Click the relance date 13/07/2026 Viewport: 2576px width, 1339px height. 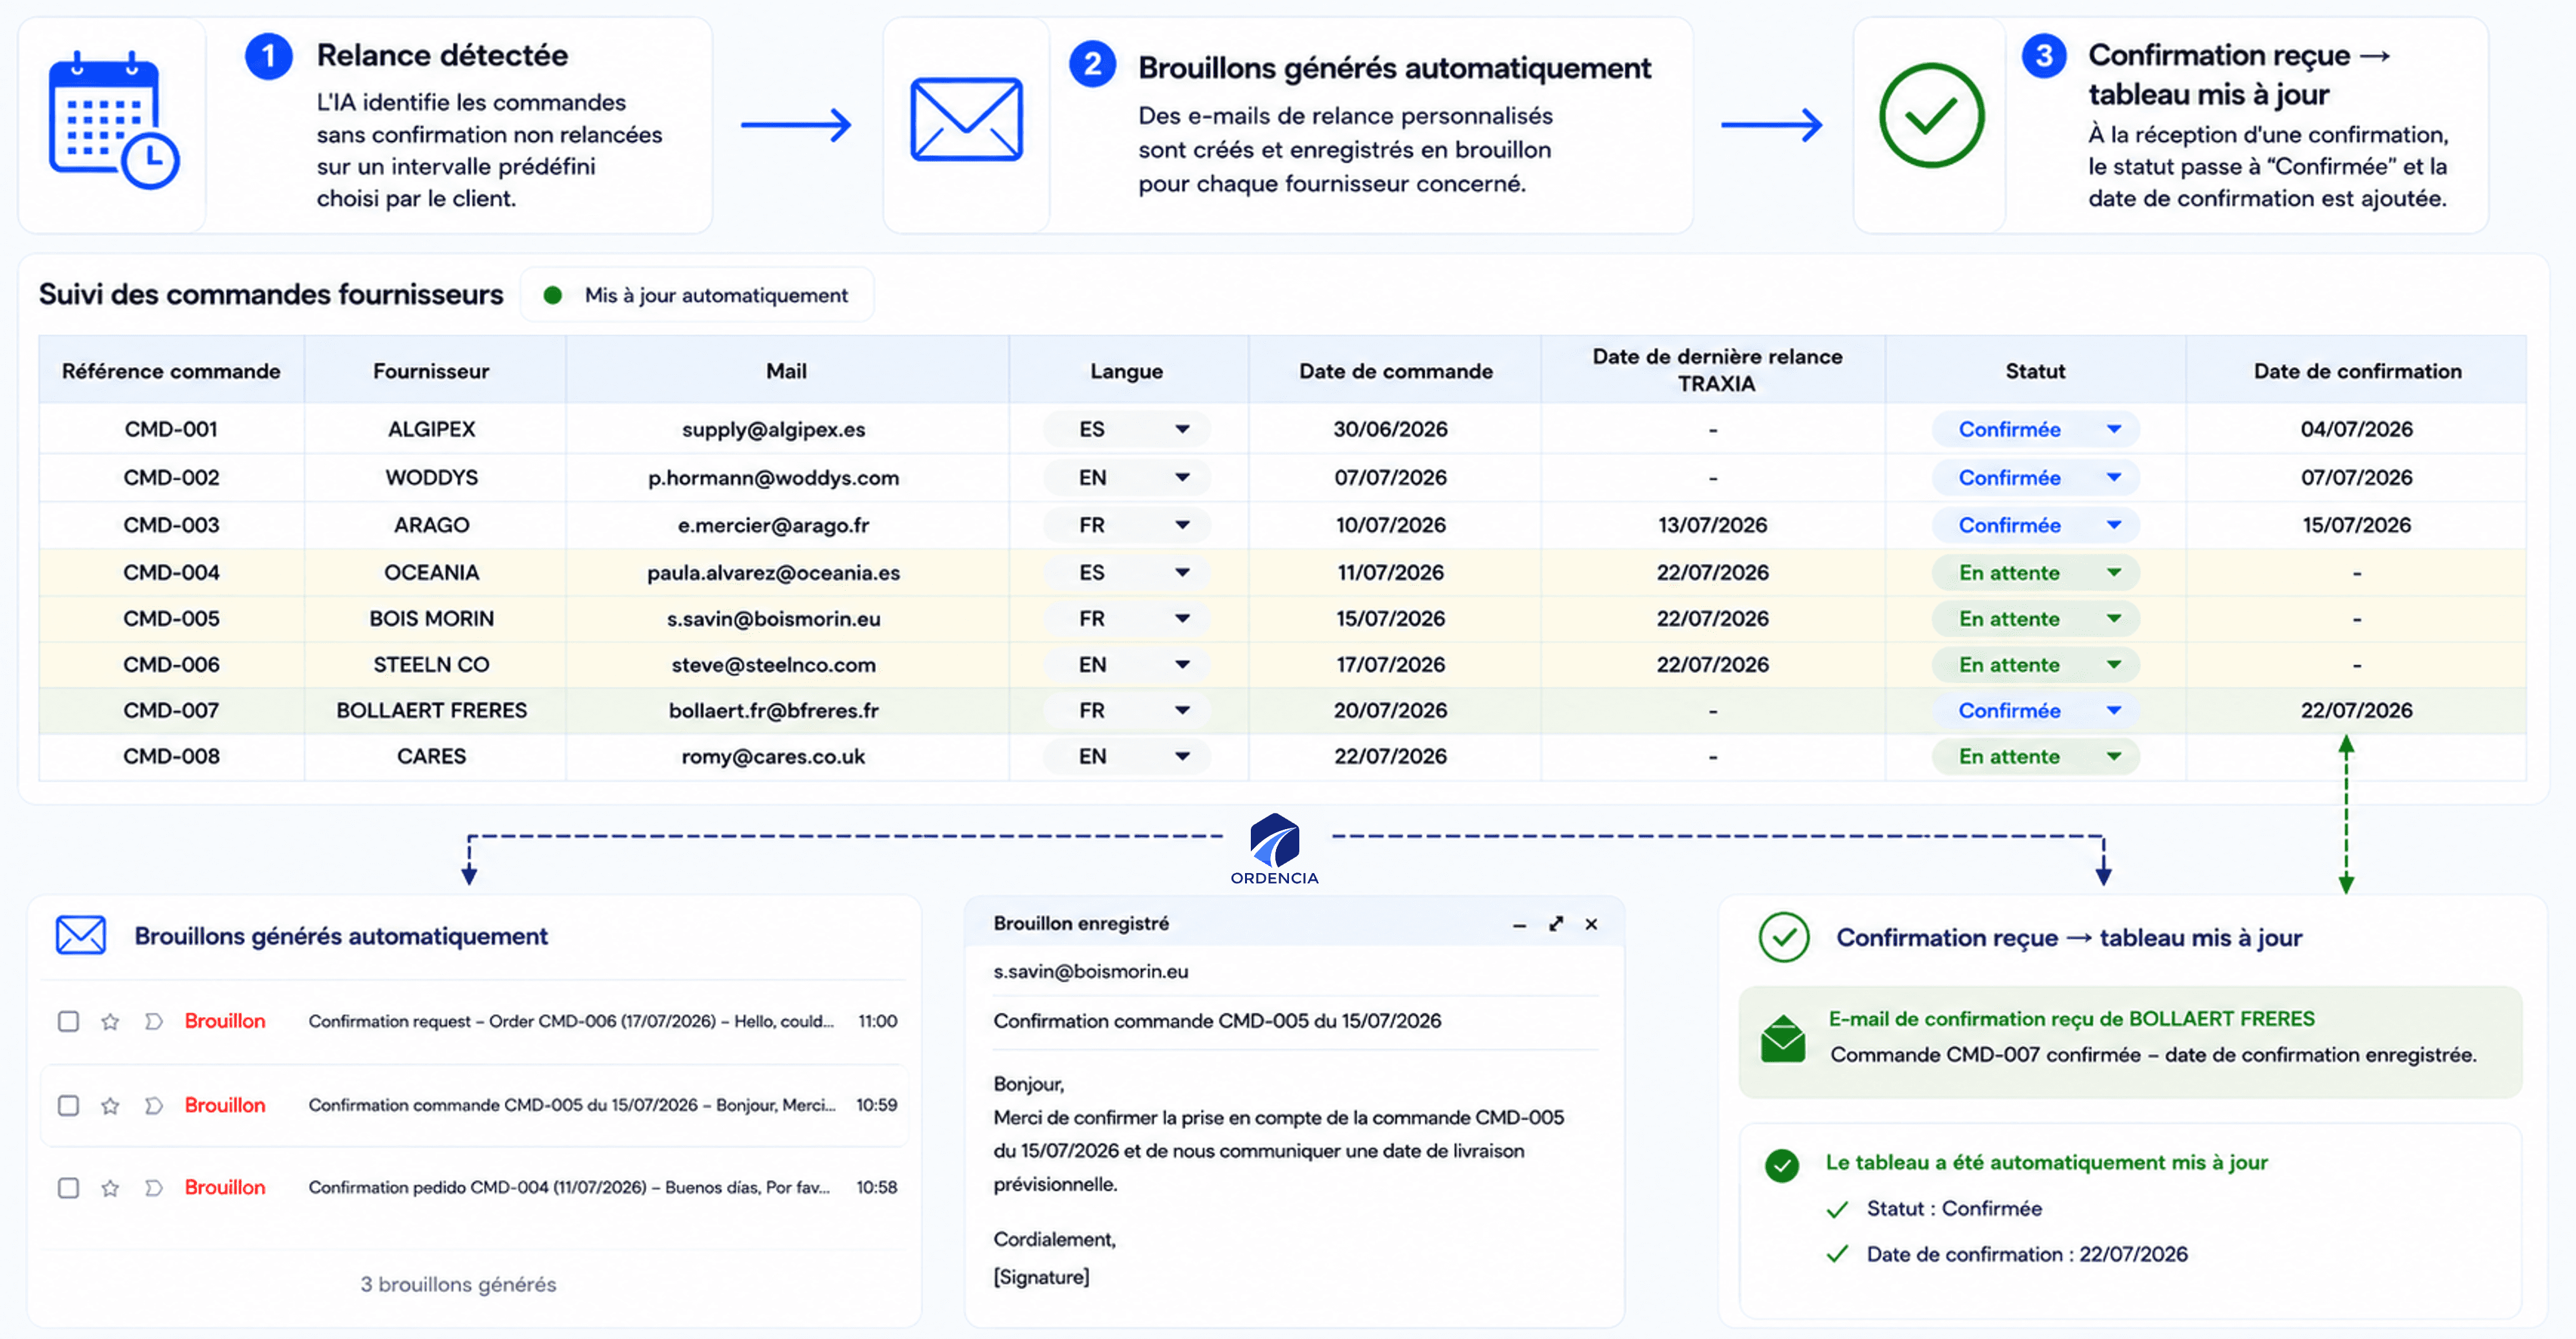[x=1712, y=525]
